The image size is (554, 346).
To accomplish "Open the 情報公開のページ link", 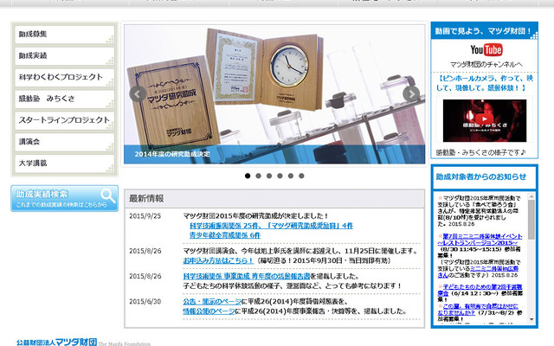I will pyautogui.click(x=209, y=311).
